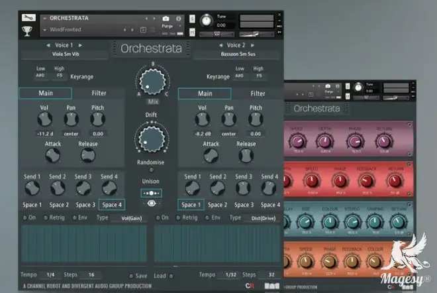Mute the instrument with M button
This screenshot has height=293, width=437.
(x=192, y=32)
